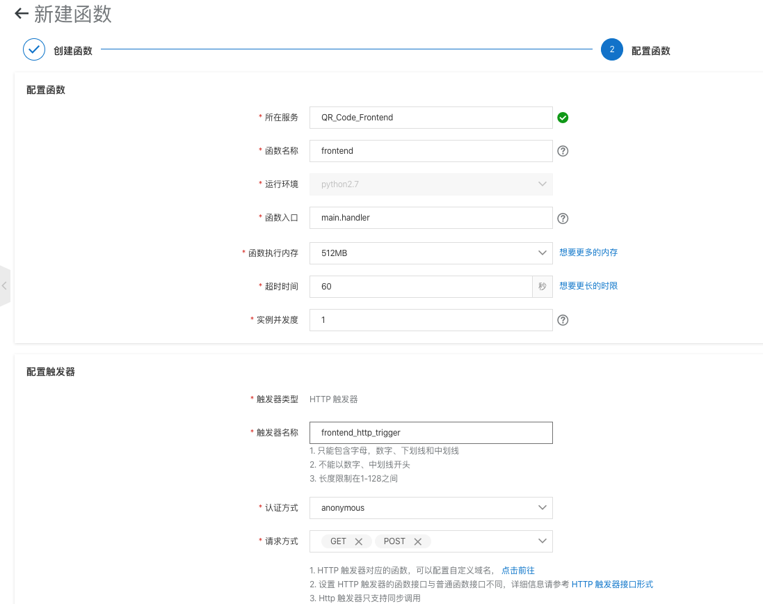Click the 想要更长的时限 link

(x=588, y=286)
